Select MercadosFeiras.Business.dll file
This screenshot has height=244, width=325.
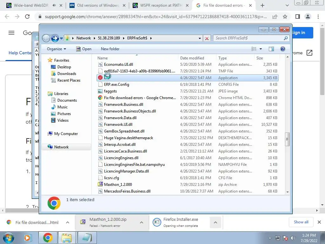click(x=127, y=191)
